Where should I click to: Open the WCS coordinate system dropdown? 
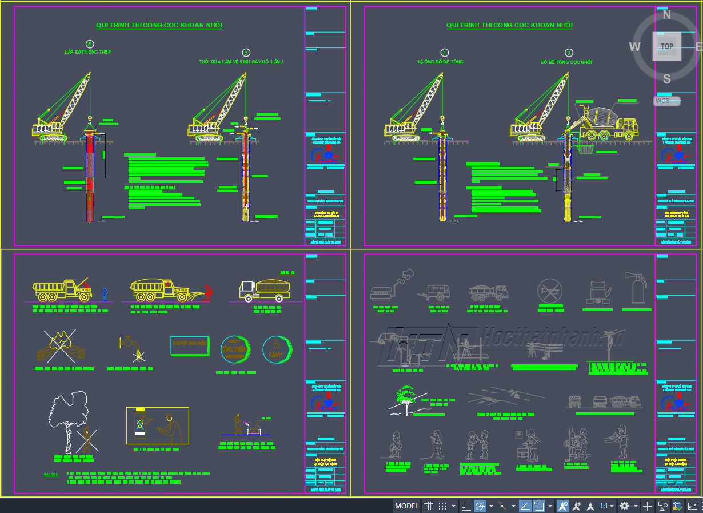[x=667, y=101]
